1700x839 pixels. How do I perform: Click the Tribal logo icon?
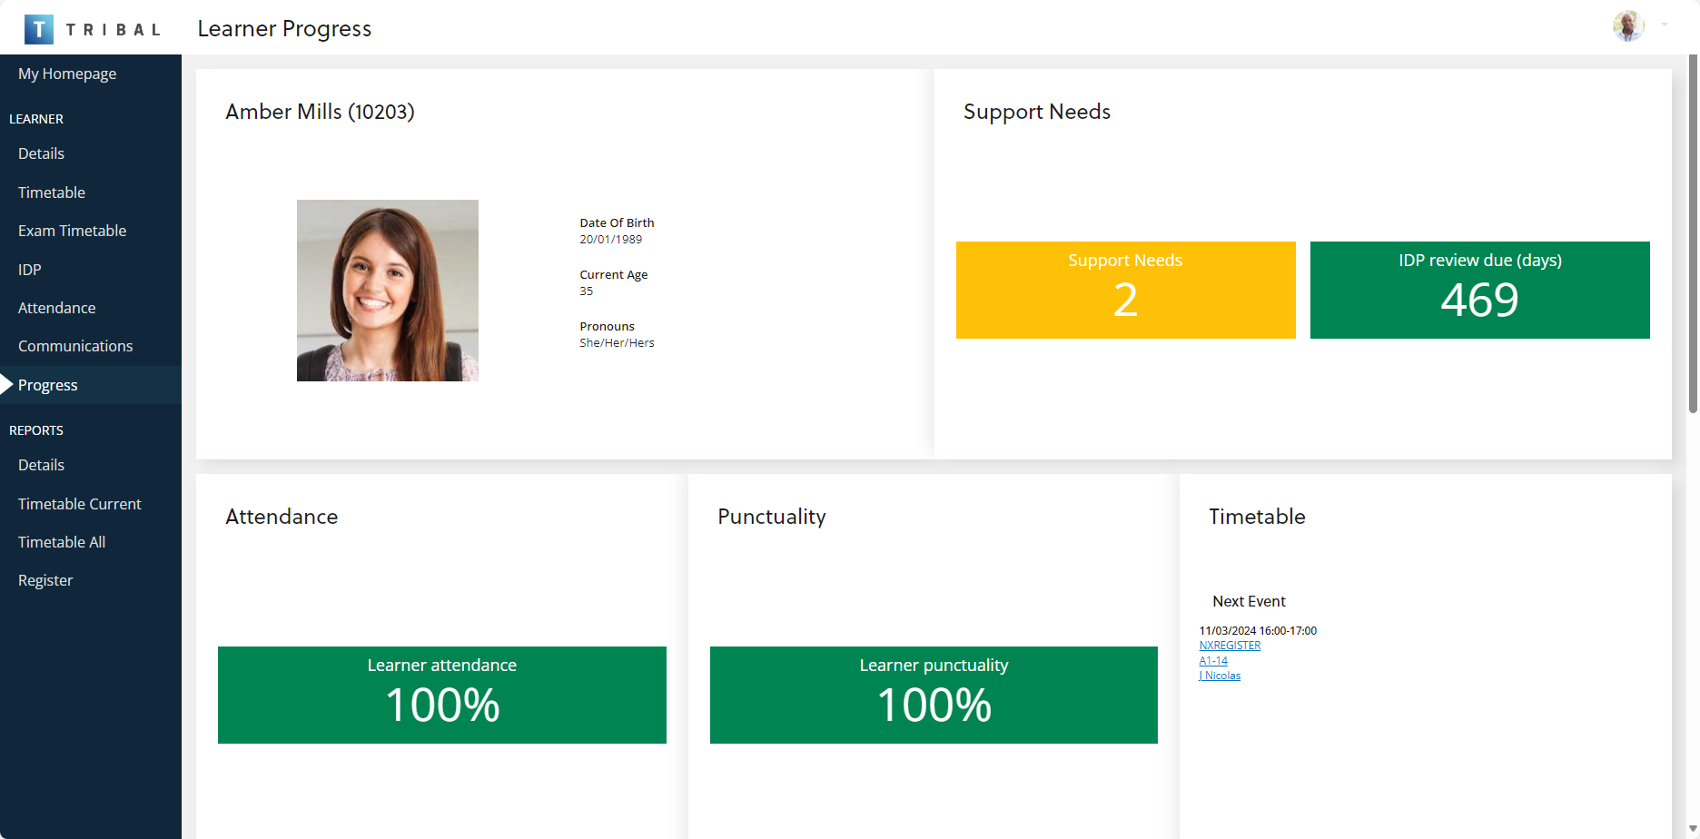(x=38, y=29)
